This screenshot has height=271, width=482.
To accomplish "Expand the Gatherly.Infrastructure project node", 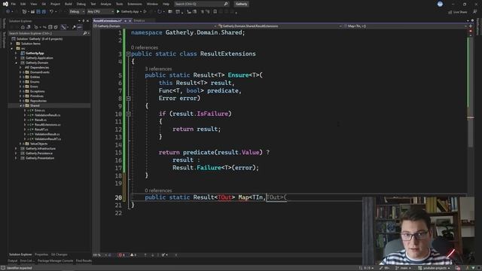I will click(x=16, y=149).
